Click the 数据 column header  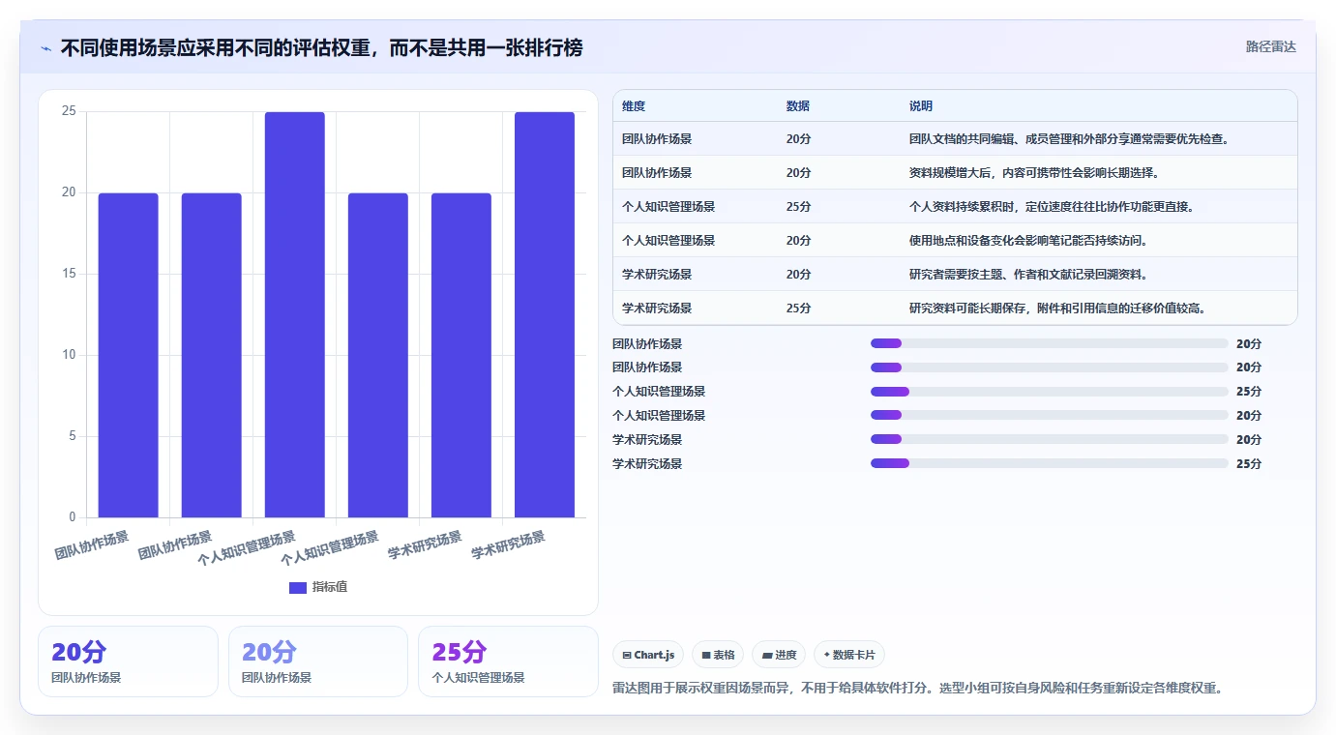tap(798, 106)
